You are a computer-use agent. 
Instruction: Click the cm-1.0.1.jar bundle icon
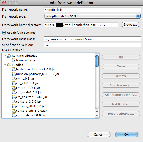(x=13, y=79)
